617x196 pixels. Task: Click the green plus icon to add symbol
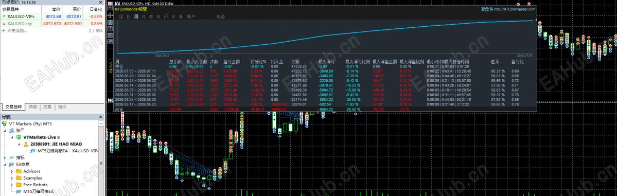point(4,30)
